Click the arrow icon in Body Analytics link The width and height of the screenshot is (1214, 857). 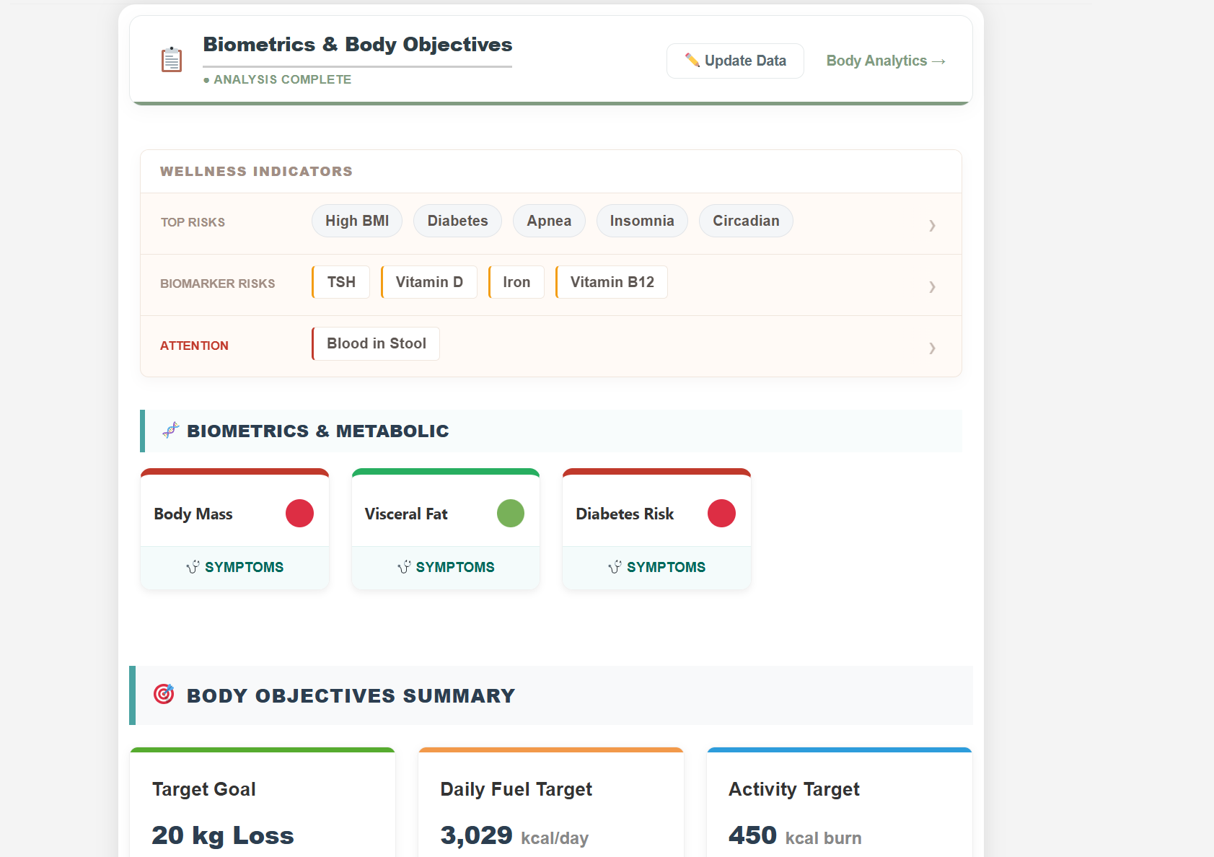(x=938, y=61)
